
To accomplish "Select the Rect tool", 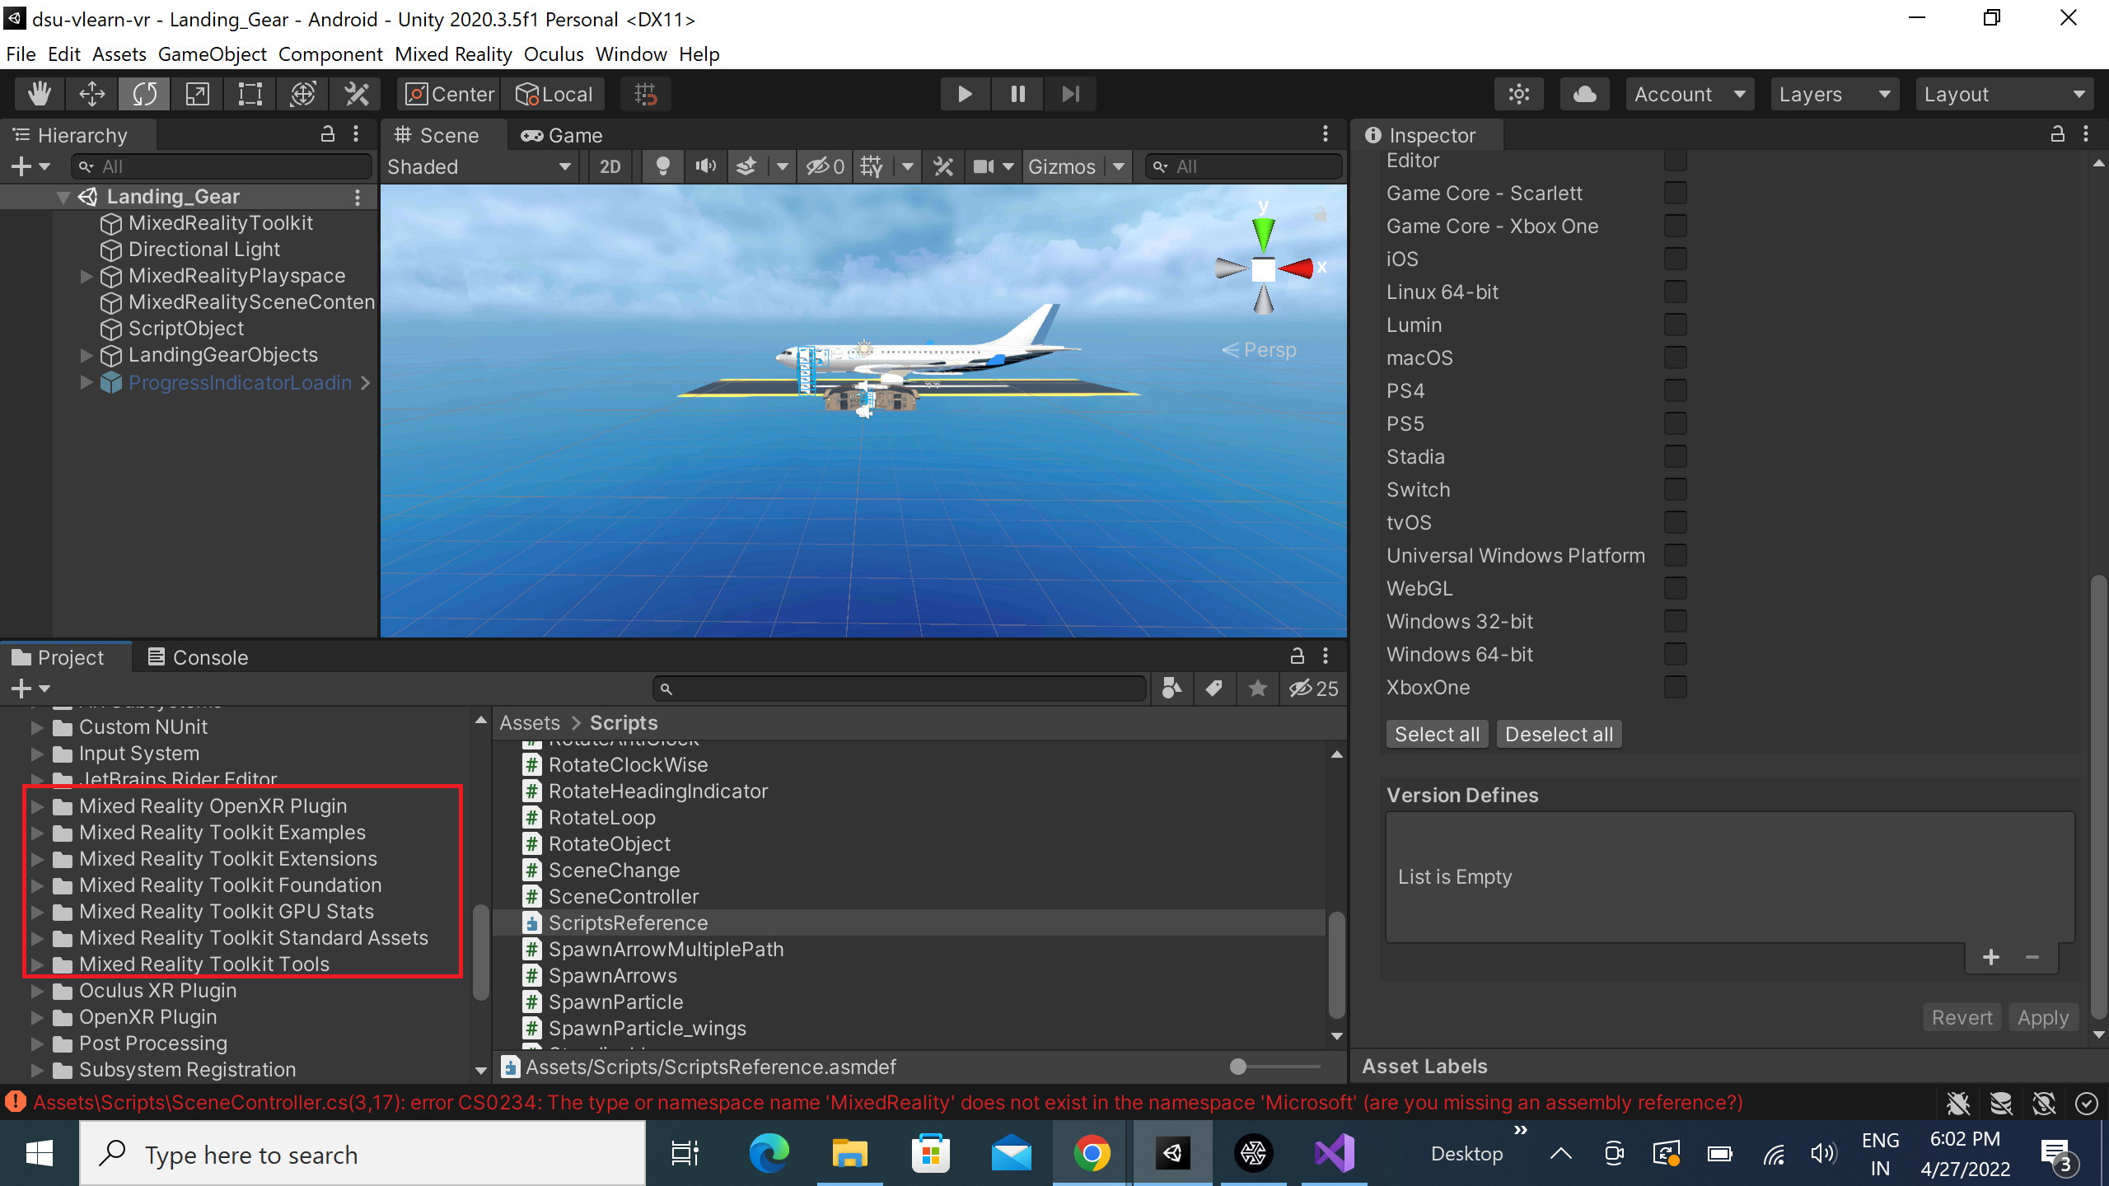I will click(x=250, y=94).
